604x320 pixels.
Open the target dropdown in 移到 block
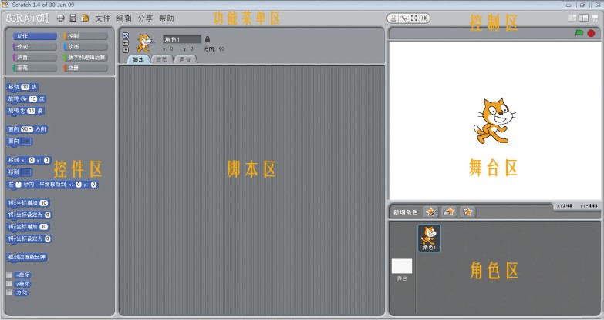[25, 172]
